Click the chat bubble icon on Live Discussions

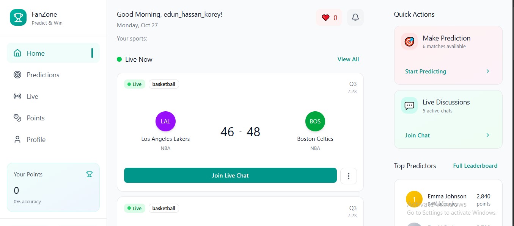[409, 106]
